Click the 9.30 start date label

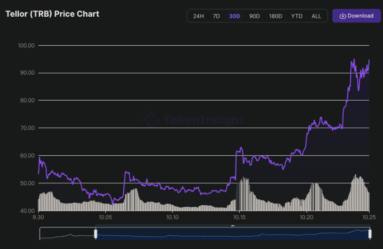coord(38,217)
